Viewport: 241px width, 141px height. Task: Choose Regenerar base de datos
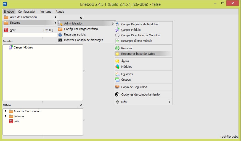click(143, 54)
